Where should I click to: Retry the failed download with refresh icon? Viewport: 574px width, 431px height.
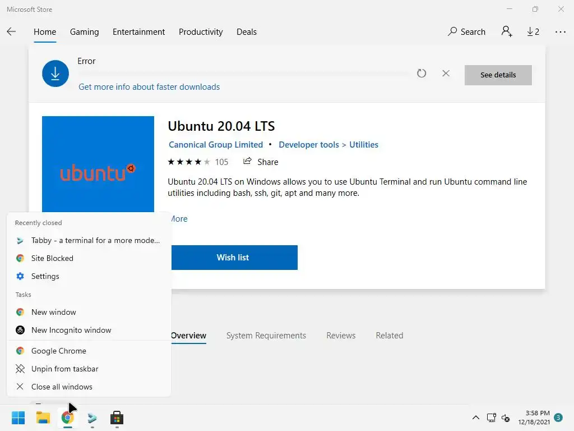422,74
